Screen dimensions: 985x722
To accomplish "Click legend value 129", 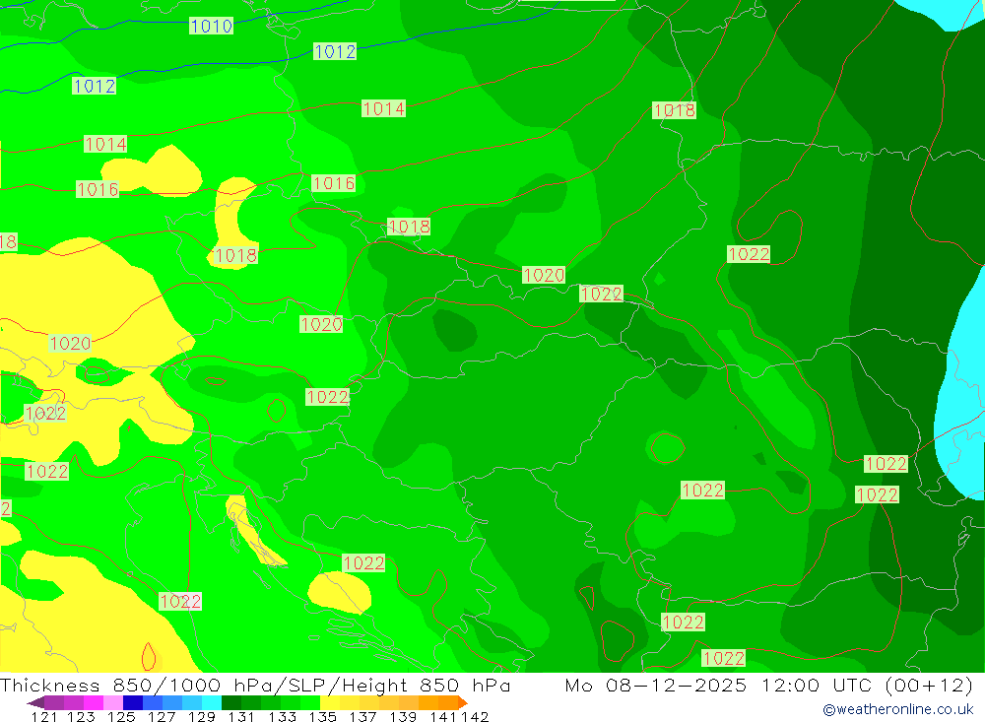I will point(201,716).
